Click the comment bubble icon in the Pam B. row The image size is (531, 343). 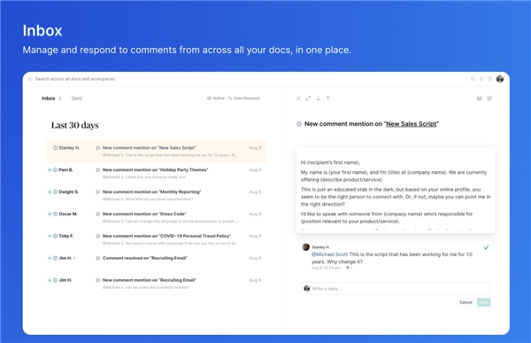coord(98,170)
